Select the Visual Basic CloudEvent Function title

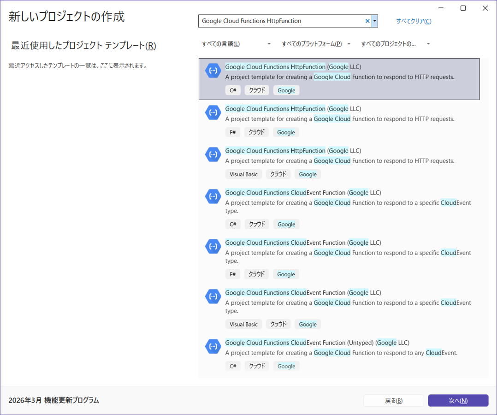click(x=303, y=293)
